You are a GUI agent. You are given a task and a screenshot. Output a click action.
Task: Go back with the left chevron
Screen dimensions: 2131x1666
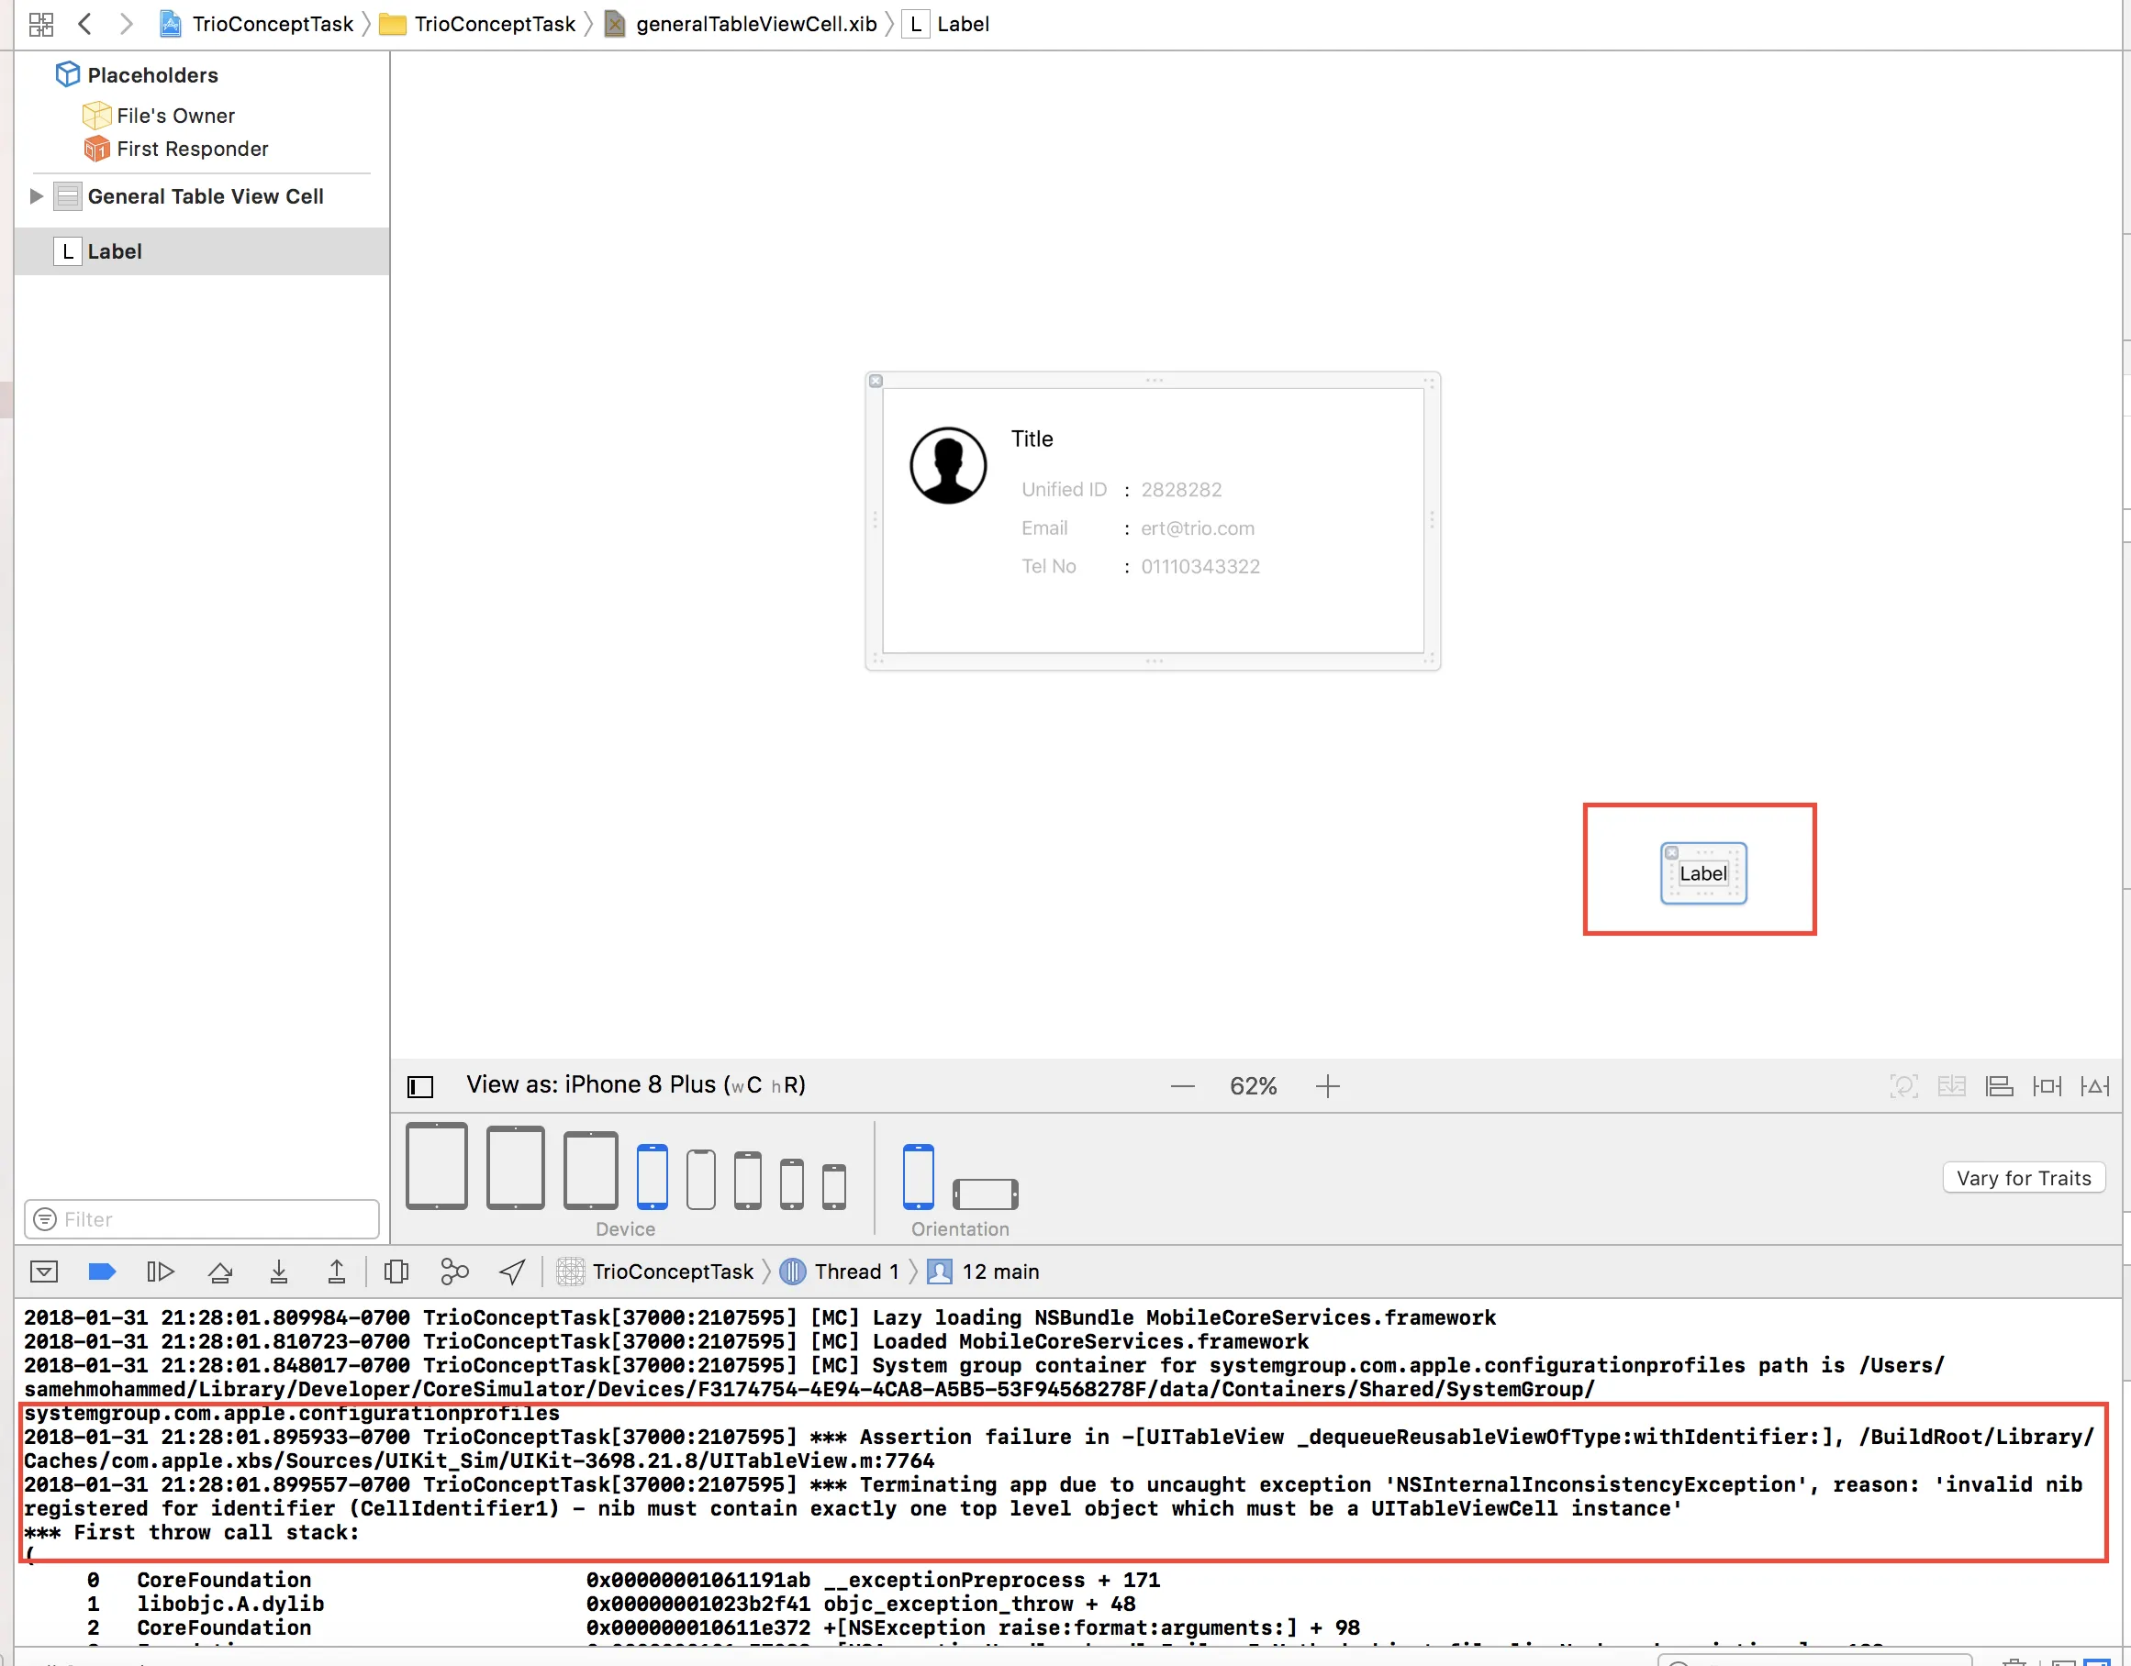click(x=86, y=25)
